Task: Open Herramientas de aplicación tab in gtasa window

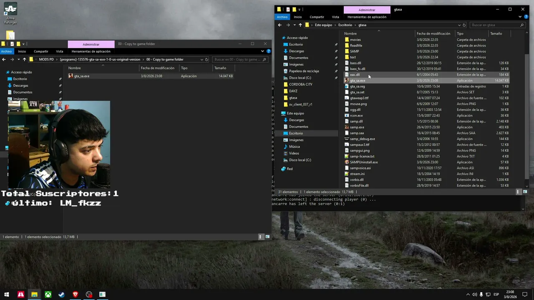Action: click(367, 17)
